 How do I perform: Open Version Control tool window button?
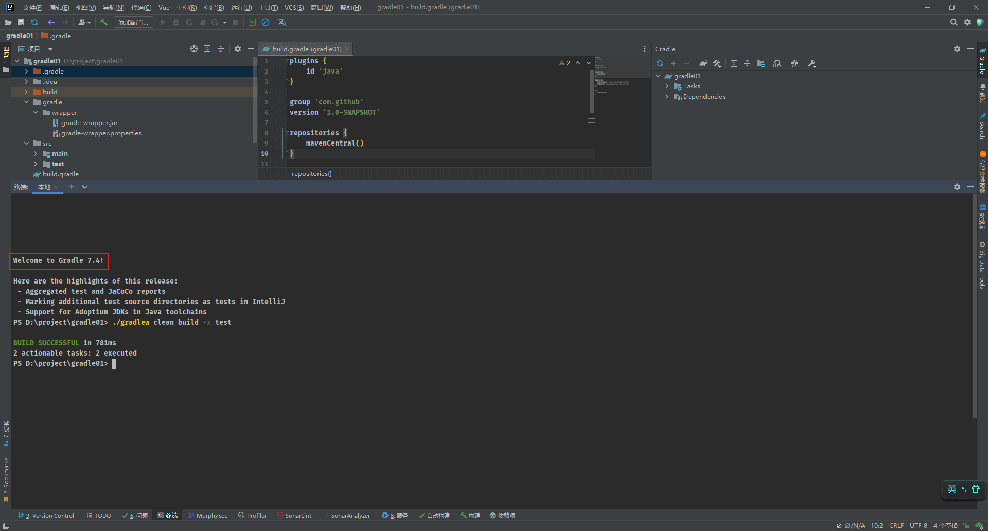(46, 515)
